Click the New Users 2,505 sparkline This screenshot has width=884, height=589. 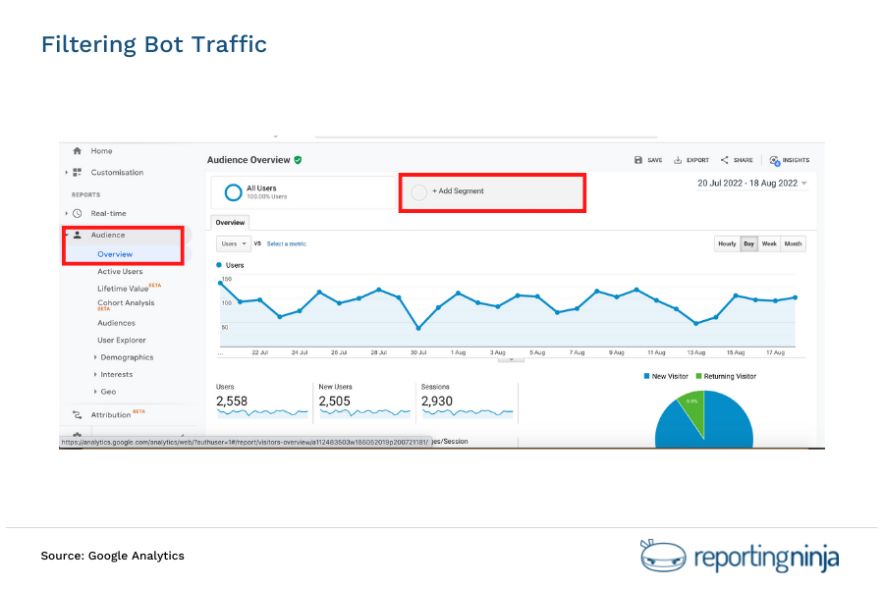[364, 413]
